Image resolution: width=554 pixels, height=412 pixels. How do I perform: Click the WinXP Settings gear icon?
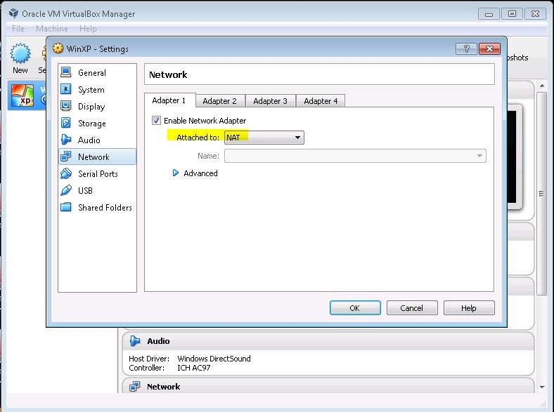58,48
